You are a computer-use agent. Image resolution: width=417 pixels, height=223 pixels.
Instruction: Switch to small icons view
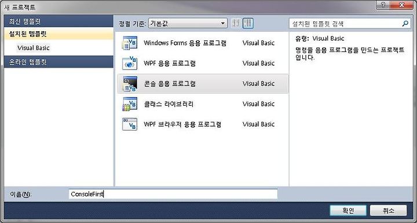coord(236,23)
